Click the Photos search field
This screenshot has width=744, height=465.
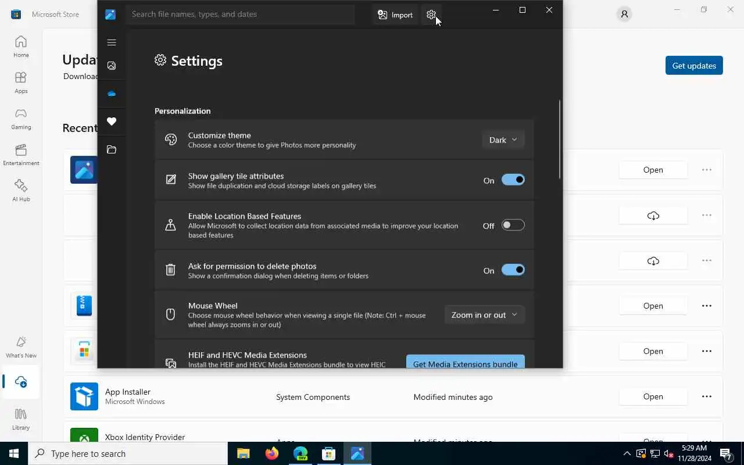[240, 15]
